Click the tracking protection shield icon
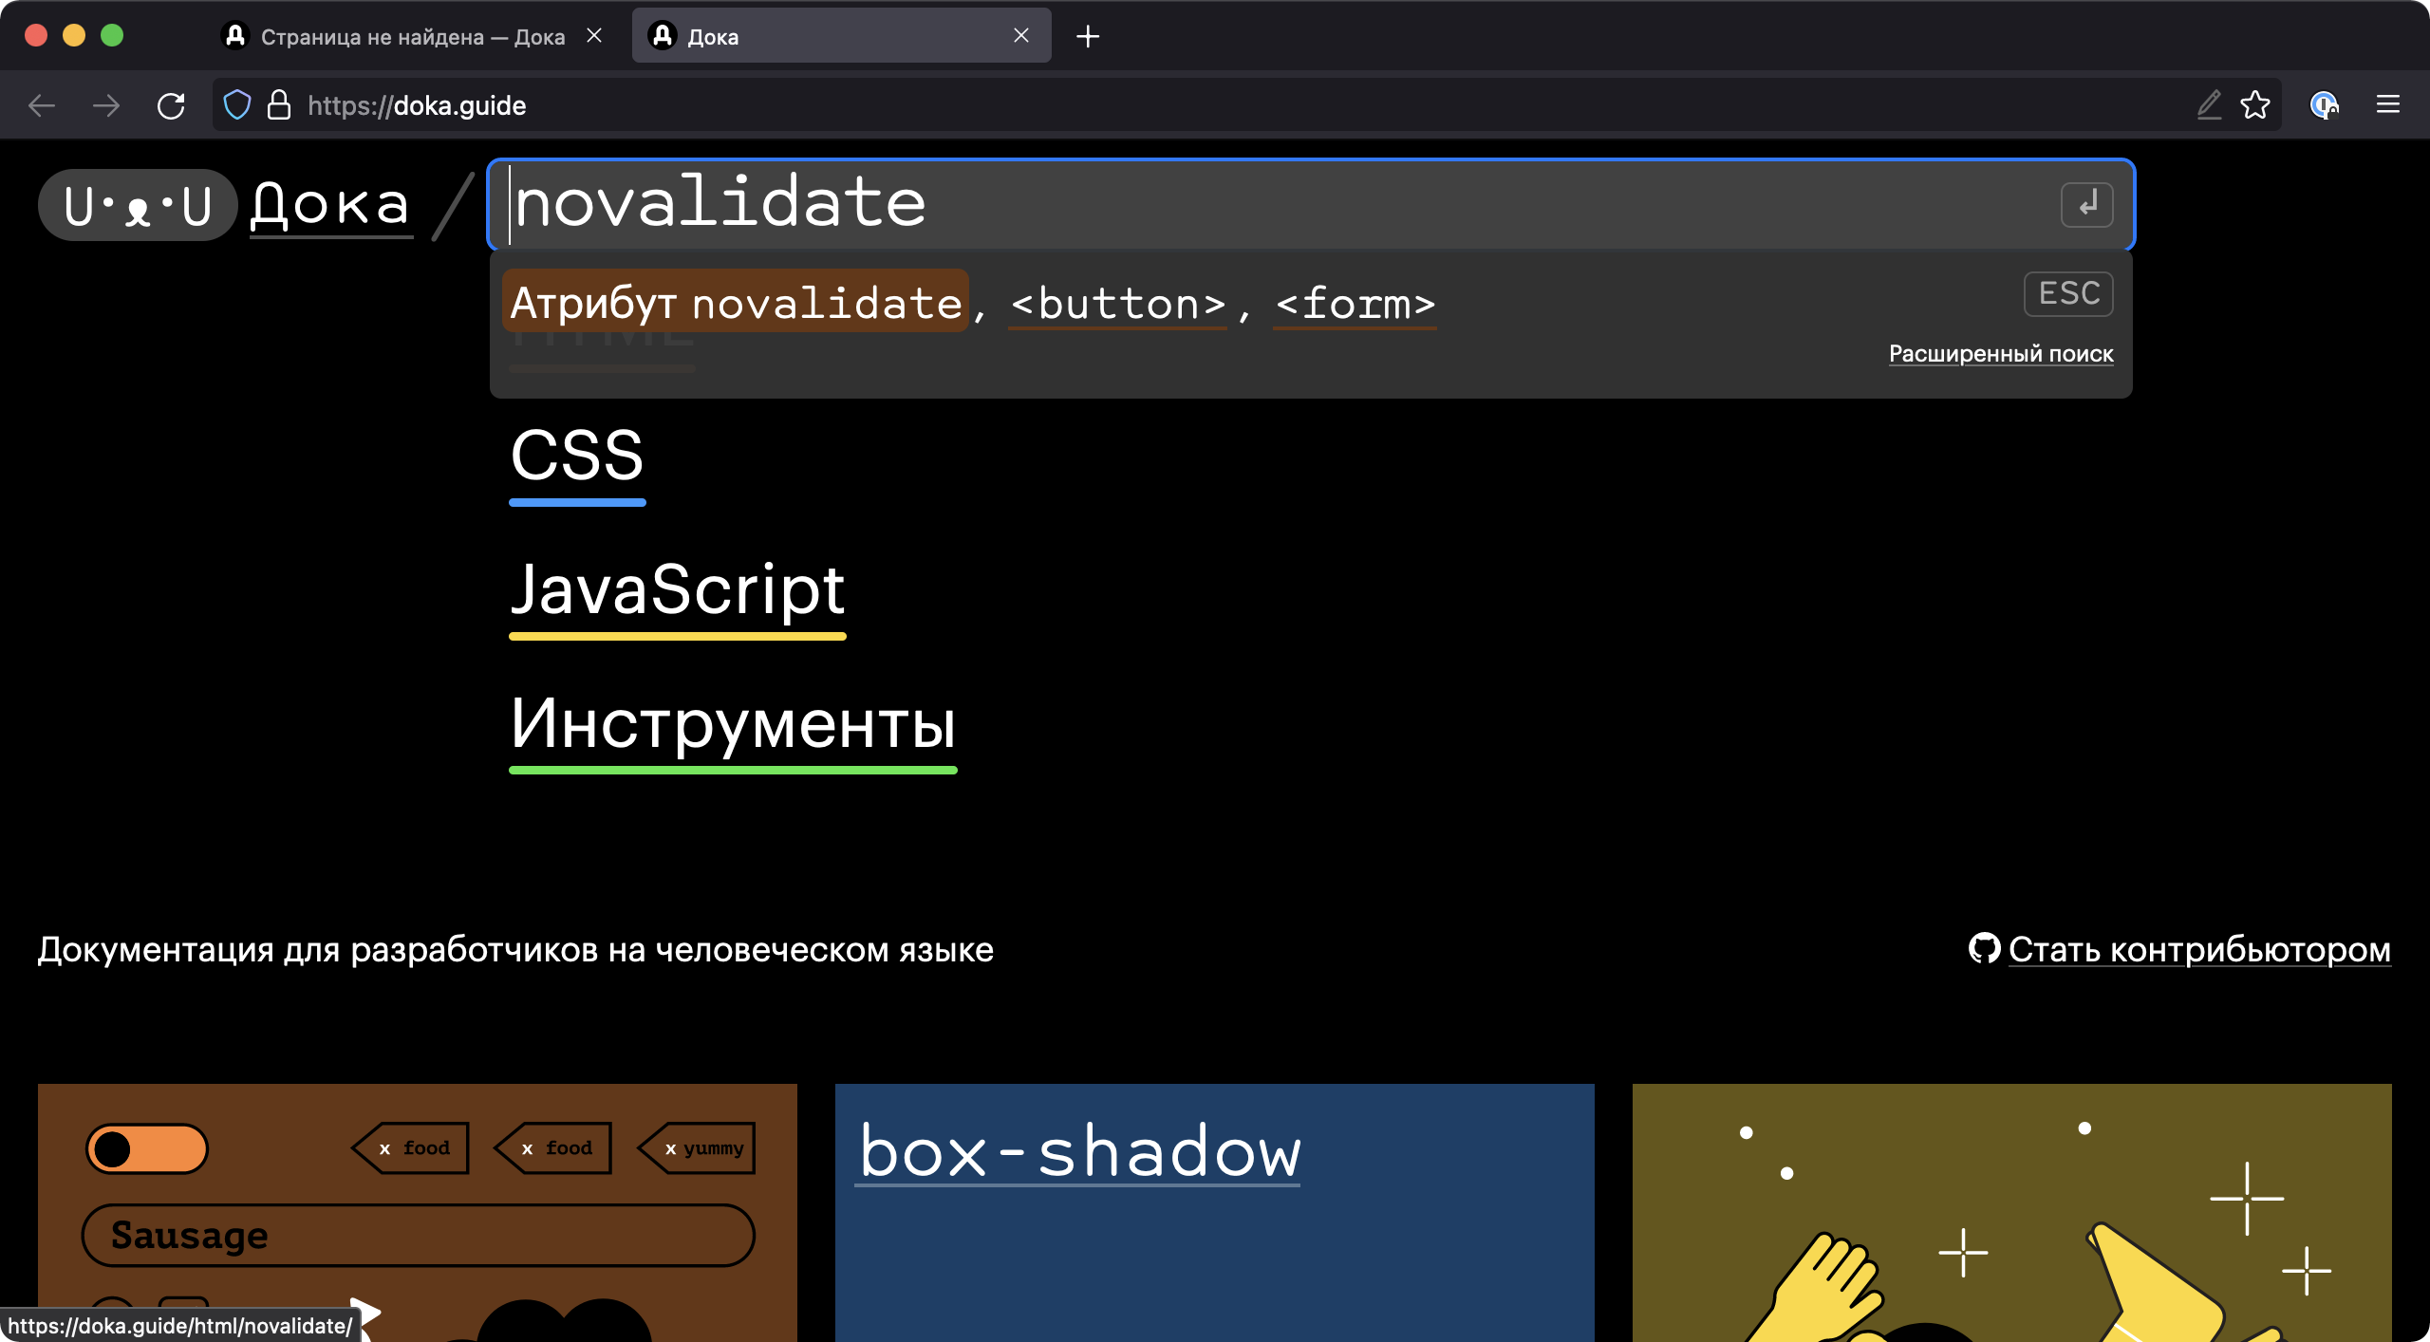This screenshot has width=2430, height=1342. tap(237, 105)
